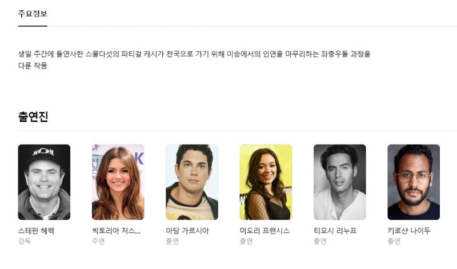Click 출연 label under 티모시 리누프
This screenshot has height=269, width=457.
(320, 242)
